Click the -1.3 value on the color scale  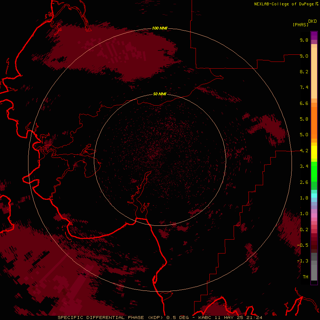click(x=303, y=261)
